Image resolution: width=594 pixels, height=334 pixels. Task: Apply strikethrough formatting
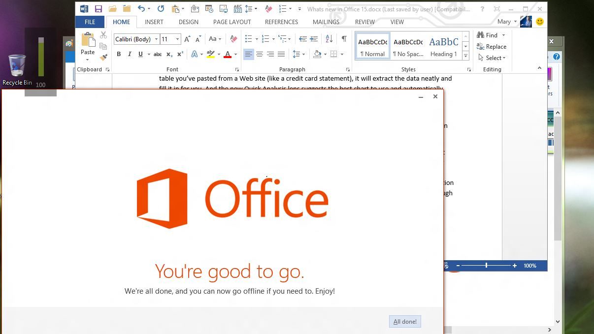pyautogui.click(x=158, y=54)
